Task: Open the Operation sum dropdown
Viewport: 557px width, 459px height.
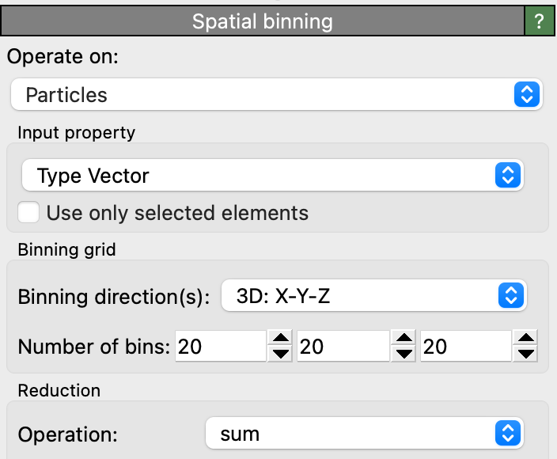Action: 365,433
